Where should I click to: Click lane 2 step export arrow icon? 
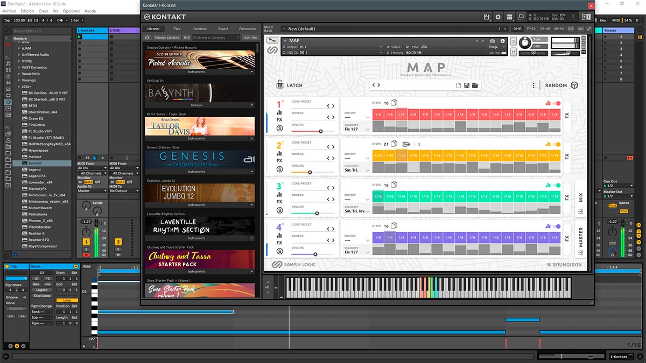click(406, 144)
